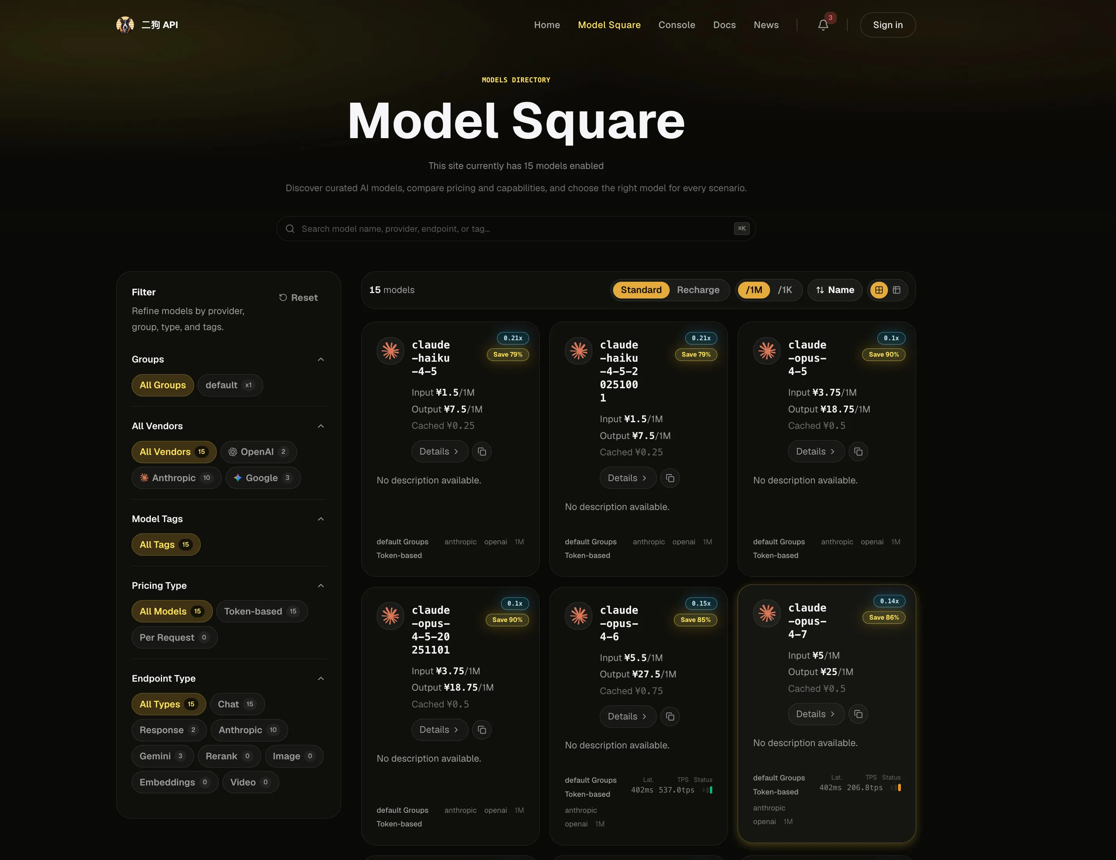Copy the claude-opus-4-5 model name

tap(858, 451)
